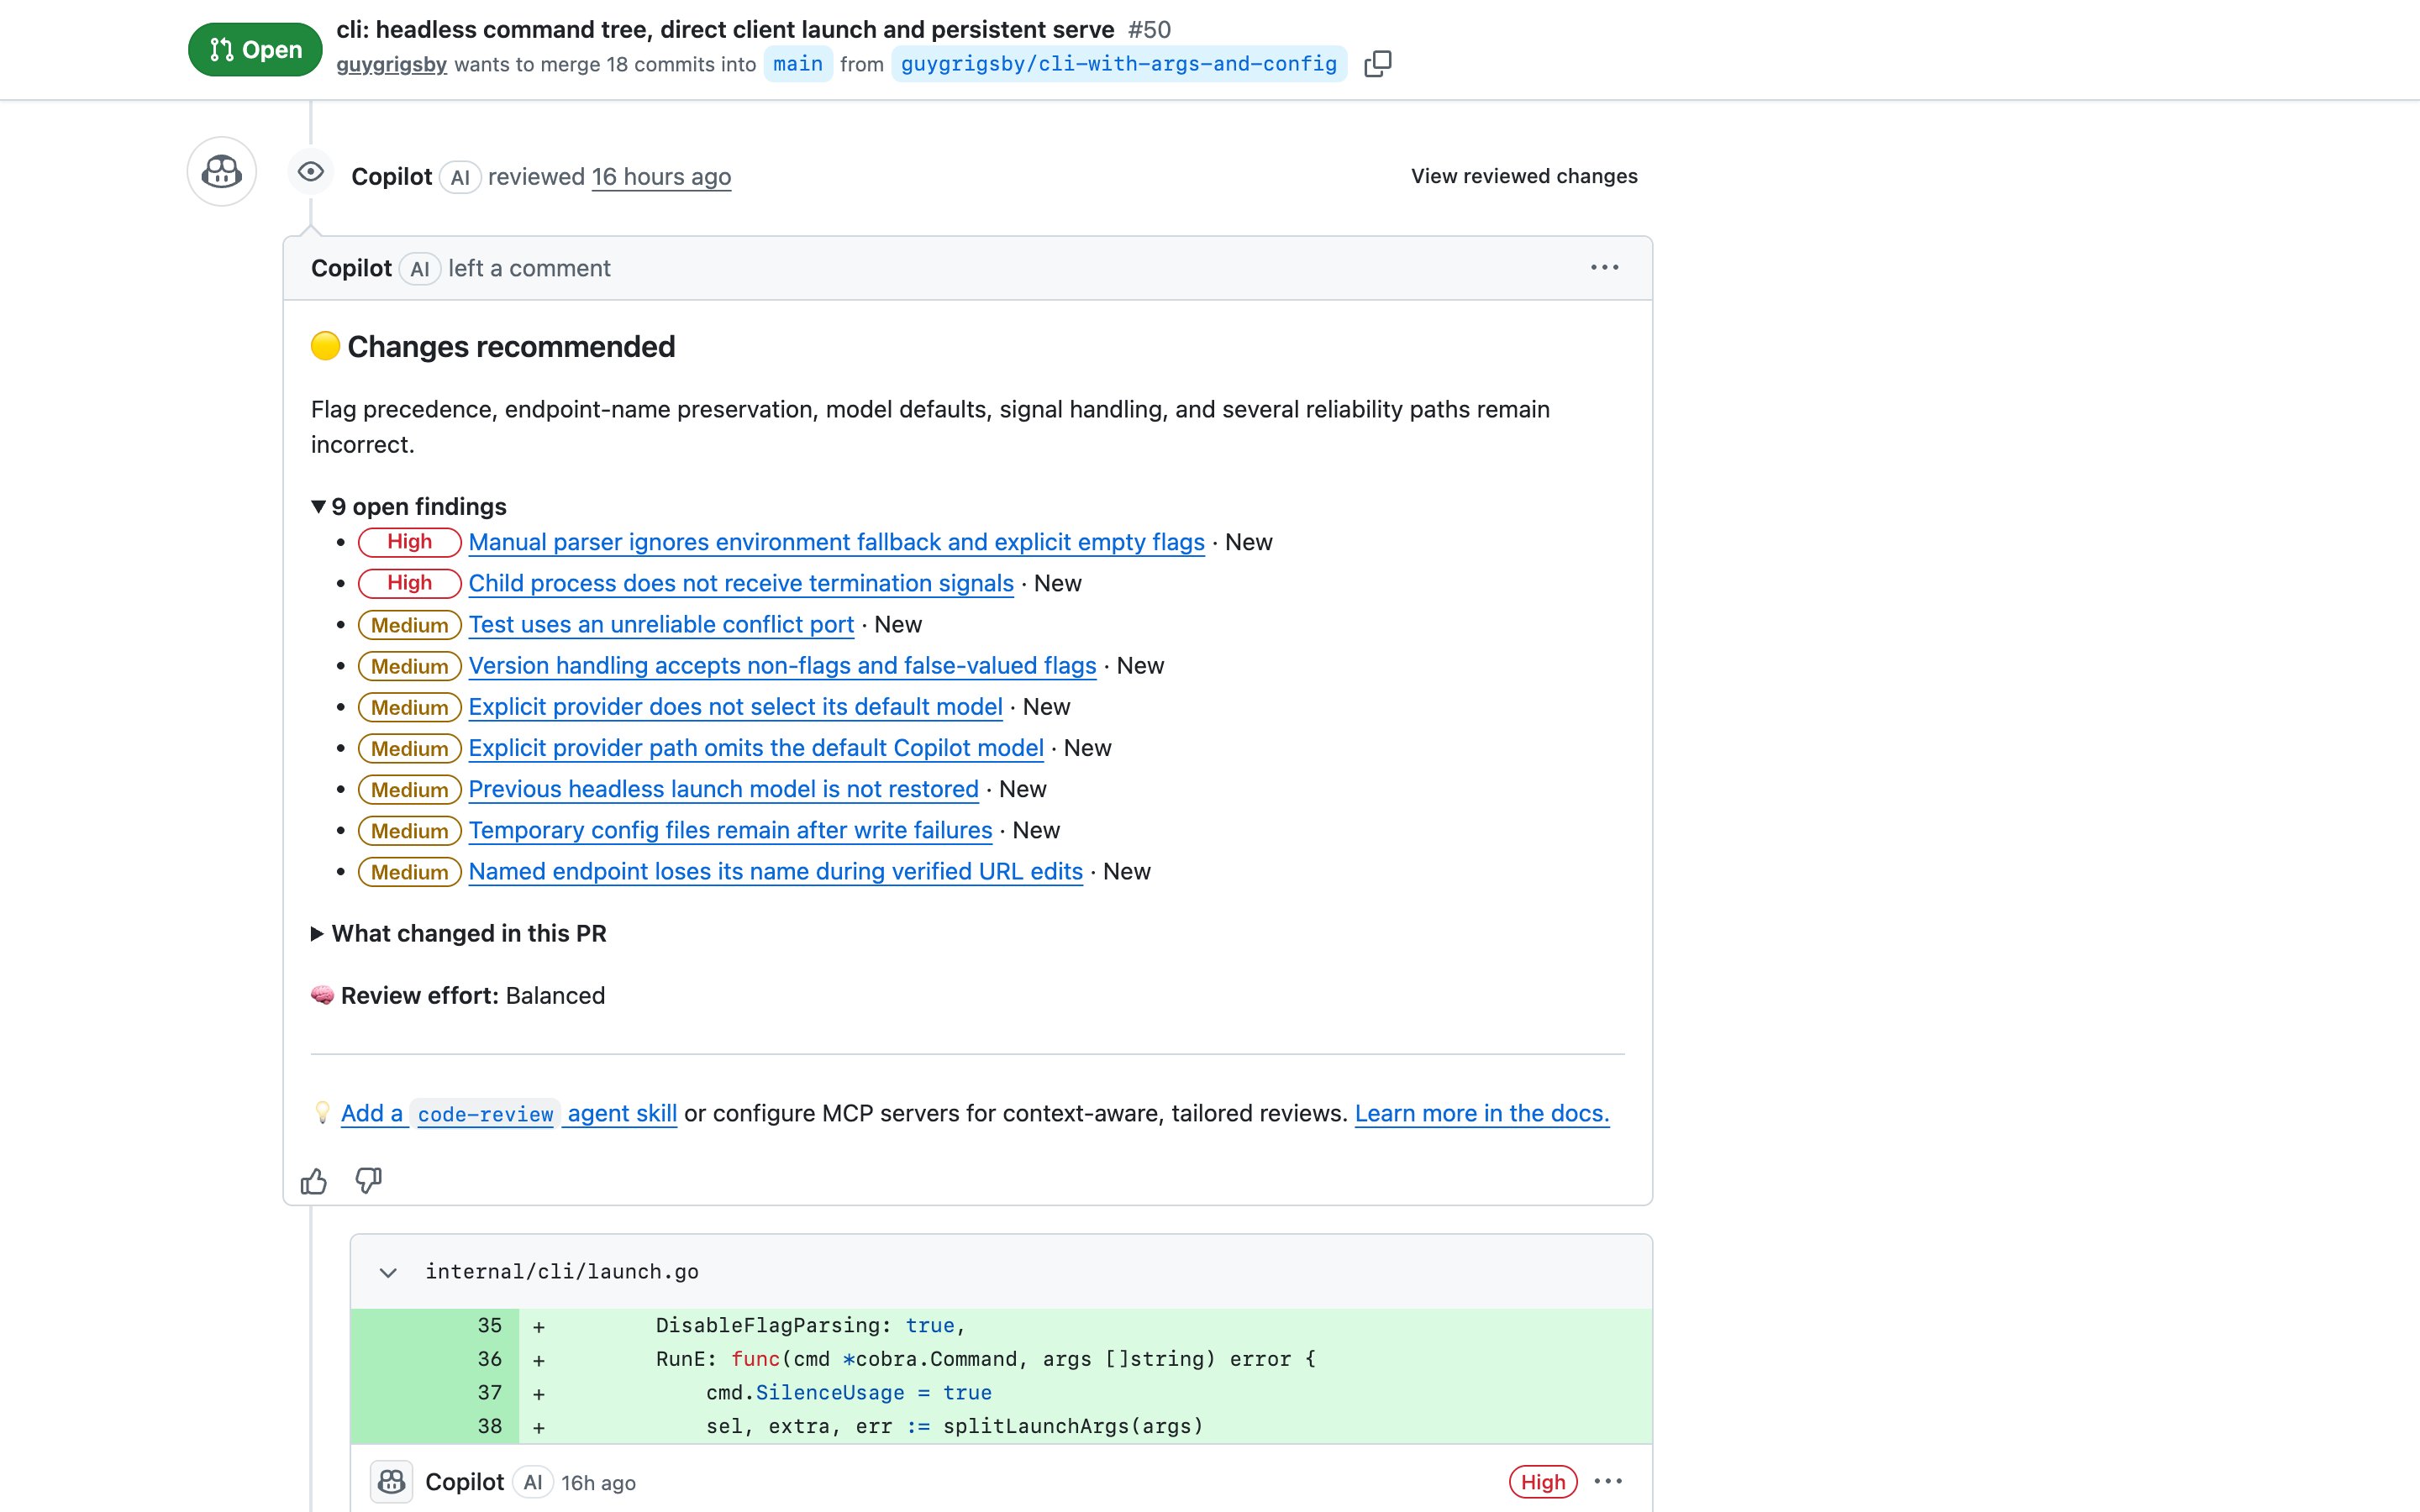Click the Changes recommended heading
Viewport: 2420px width, 1512px height.
(x=511, y=347)
